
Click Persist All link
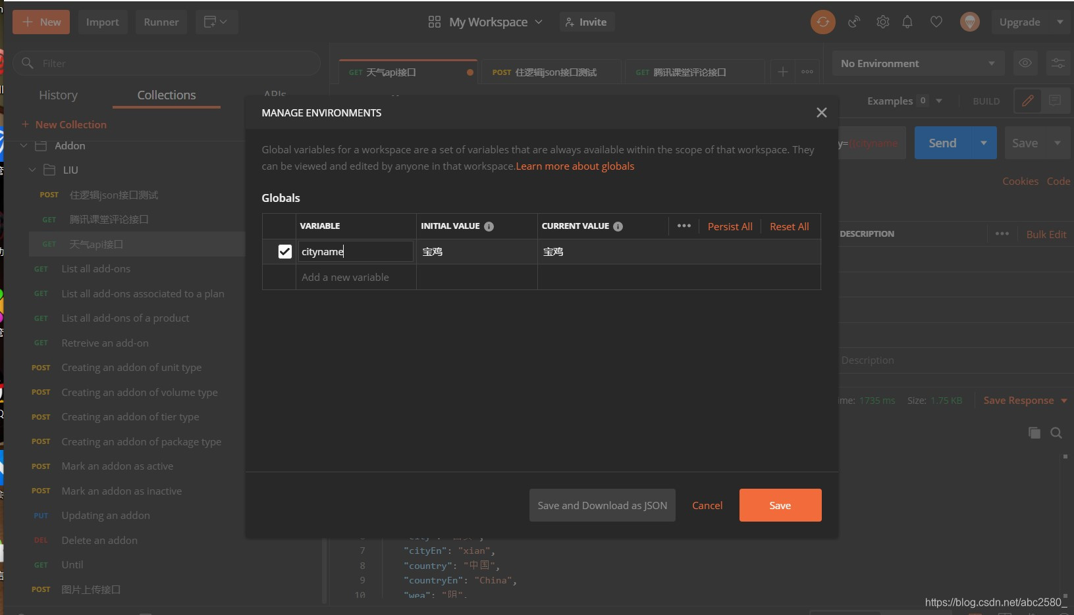730,226
